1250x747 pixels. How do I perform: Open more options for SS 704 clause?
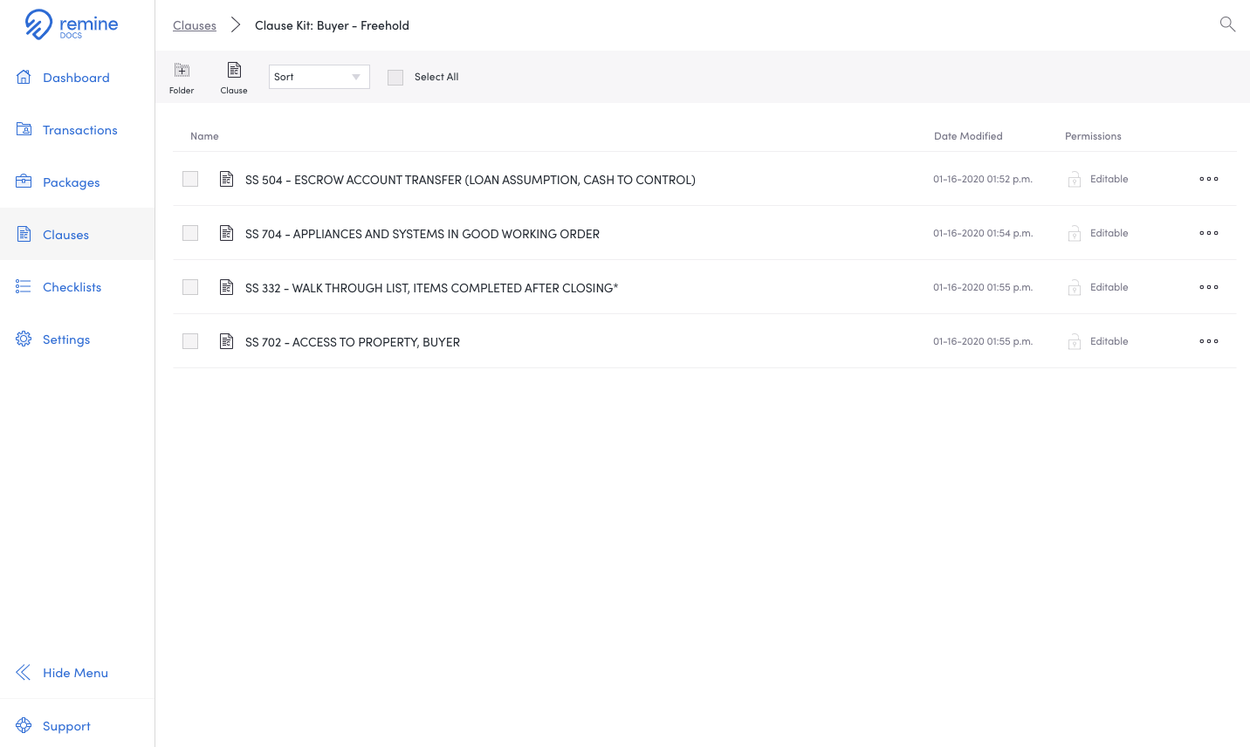tap(1209, 233)
